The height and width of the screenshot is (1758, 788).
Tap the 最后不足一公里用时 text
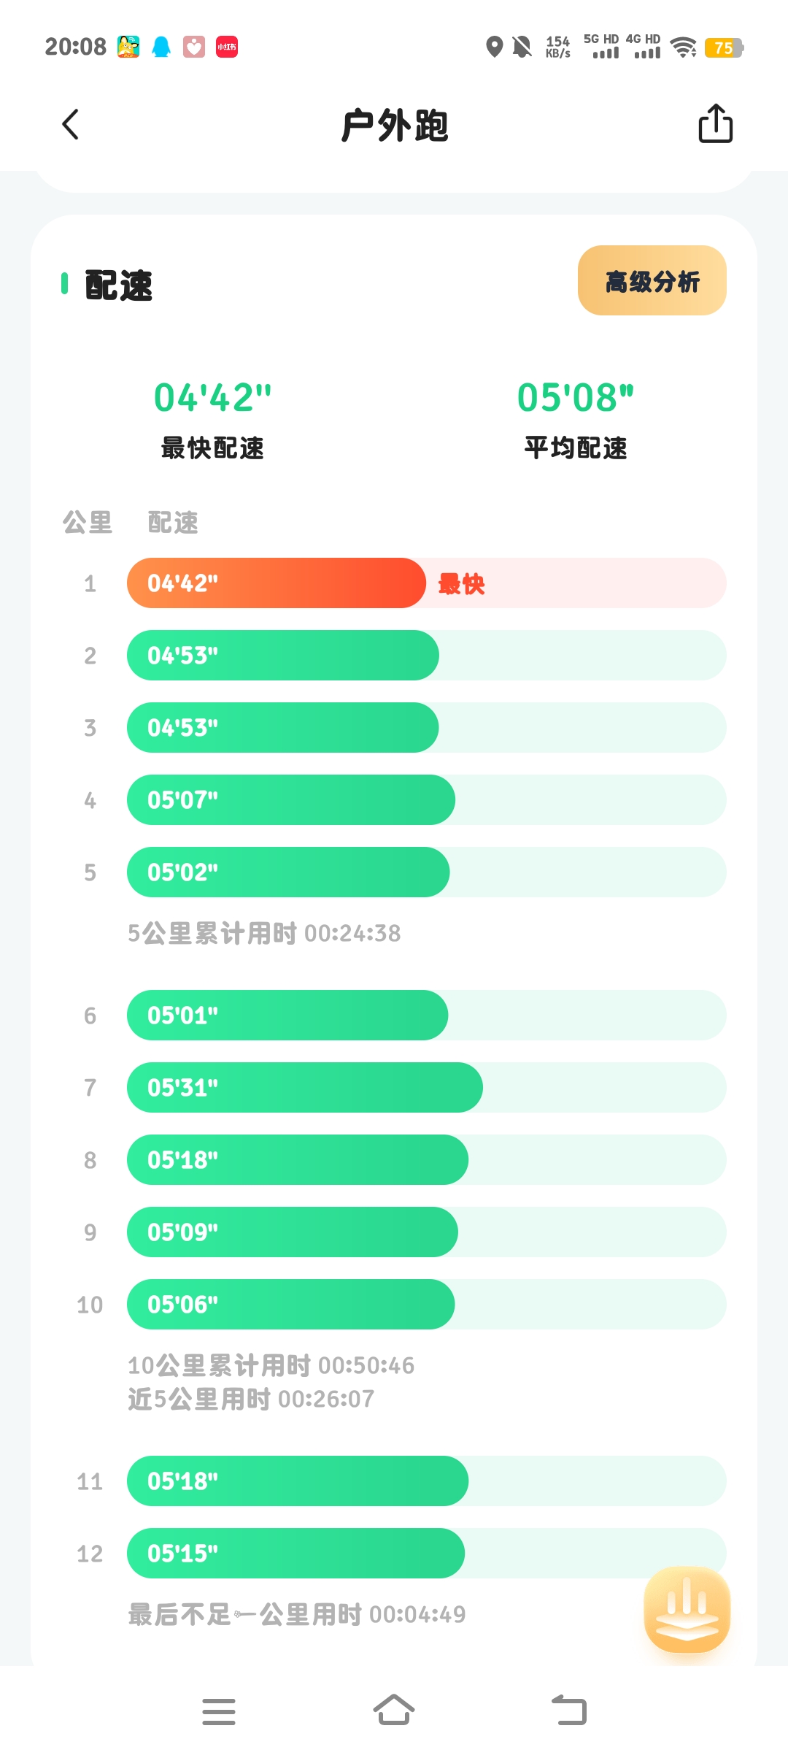(296, 1615)
